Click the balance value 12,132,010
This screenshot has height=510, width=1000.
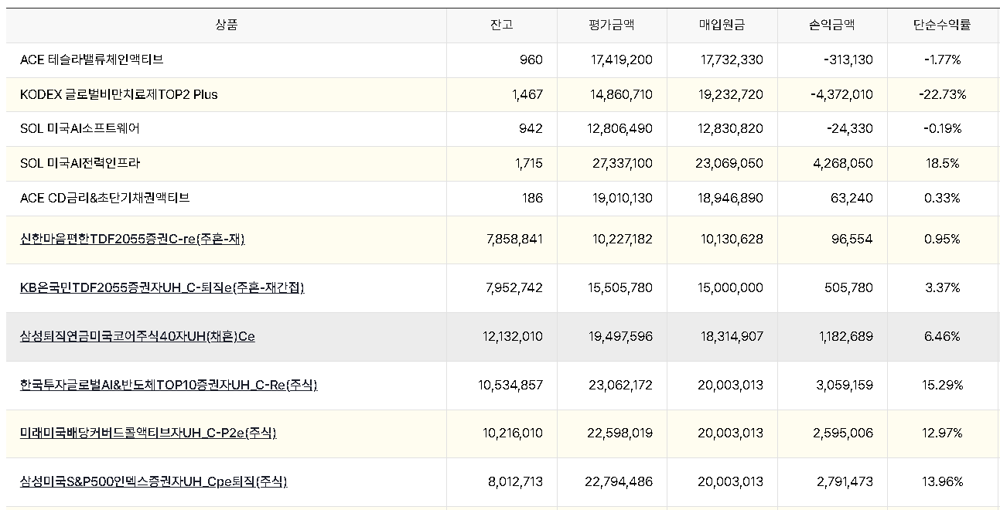[513, 337]
